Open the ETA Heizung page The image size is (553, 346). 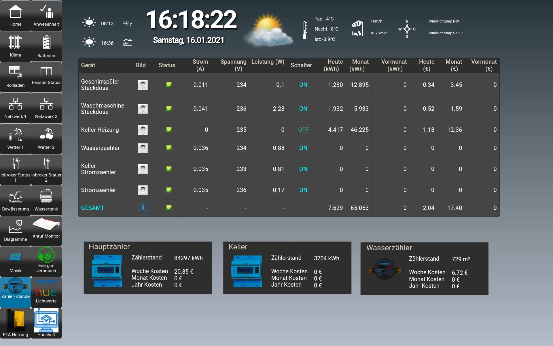pyautogui.click(x=15, y=323)
